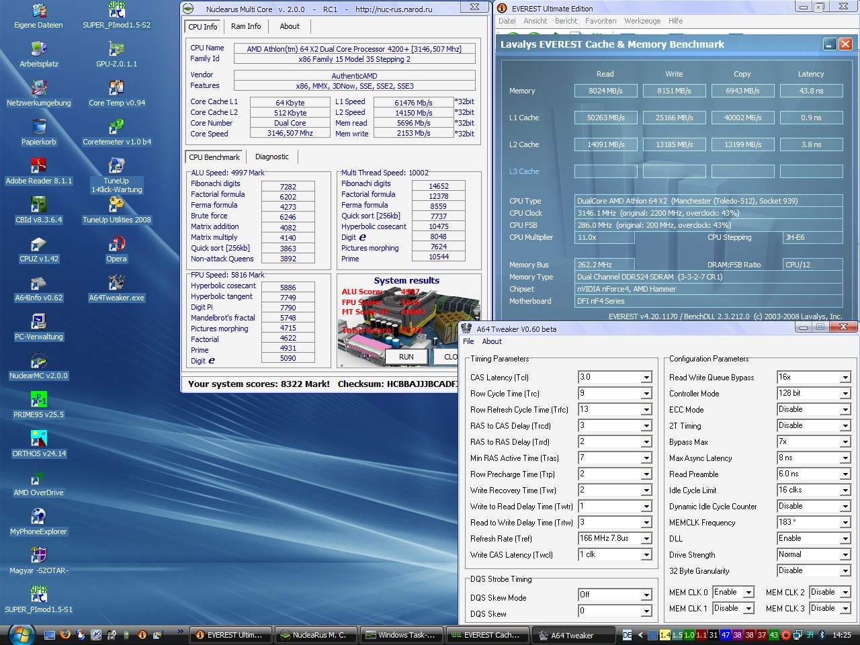This screenshot has height=645, width=860.
Task: Click CPU Name field in Nuclearus
Action: click(x=354, y=48)
